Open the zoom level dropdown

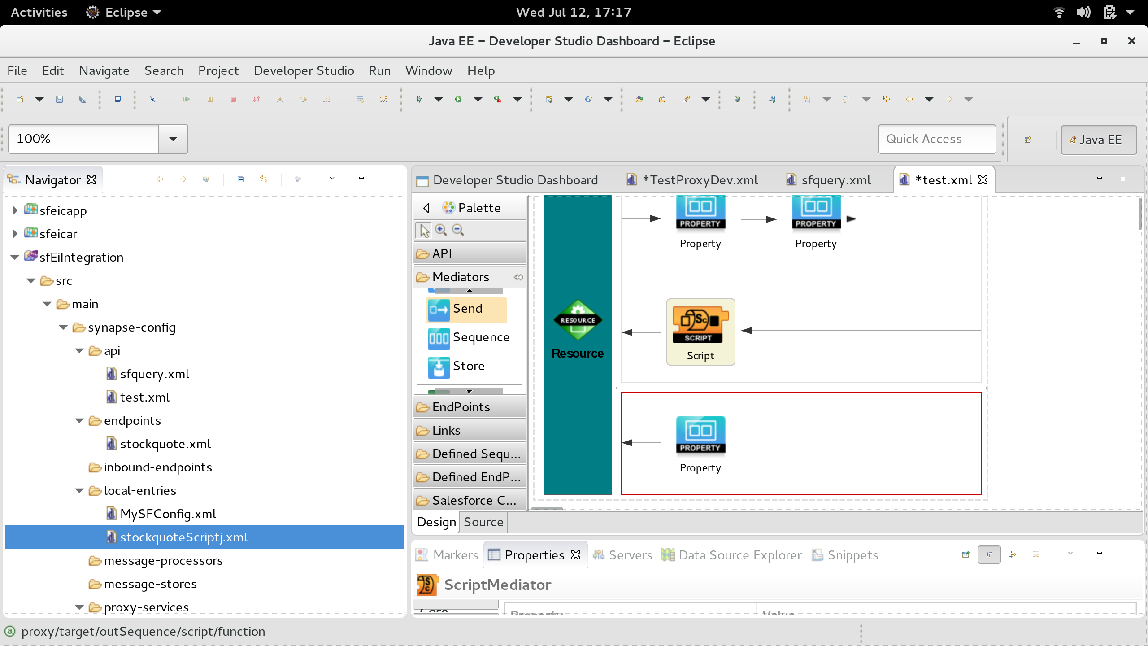tap(174, 139)
